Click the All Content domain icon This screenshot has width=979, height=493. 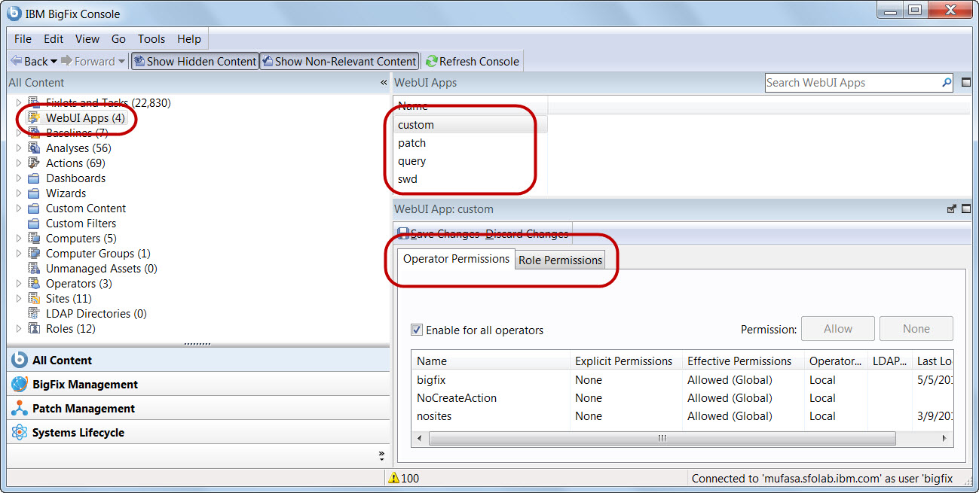pos(20,360)
